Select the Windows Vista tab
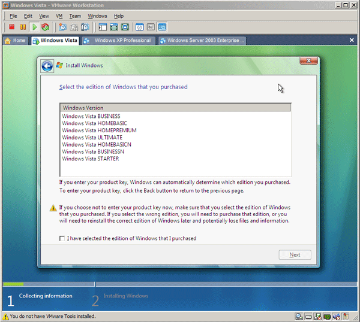 55,41
